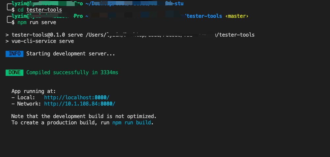
Task: Click 'Note that the development build' line
Action: pos(84,116)
